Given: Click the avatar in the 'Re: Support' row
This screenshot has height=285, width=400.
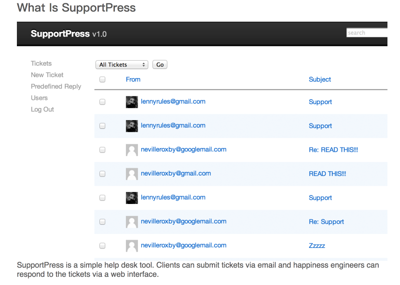Looking at the screenshot, I should click(x=132, y=222).
